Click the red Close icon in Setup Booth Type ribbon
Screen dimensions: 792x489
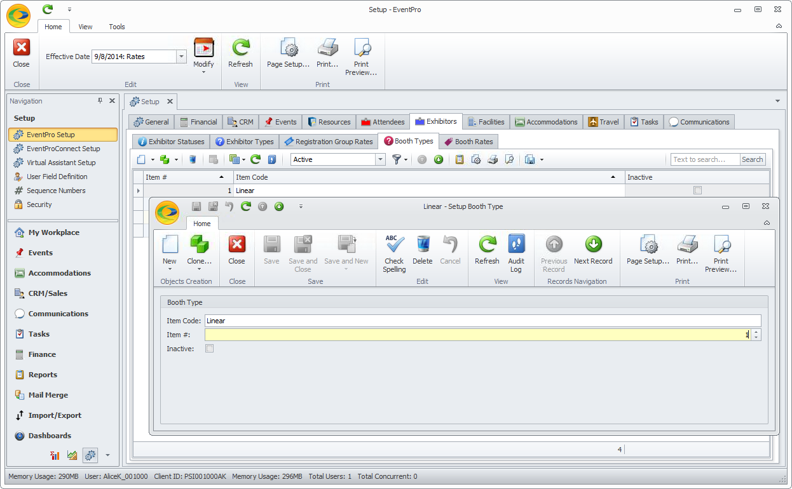click(237, 245)
